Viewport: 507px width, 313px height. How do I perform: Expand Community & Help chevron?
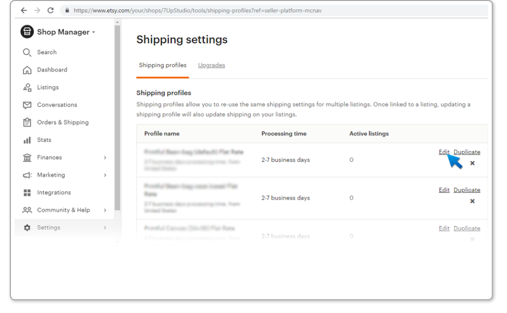(105, 210)
